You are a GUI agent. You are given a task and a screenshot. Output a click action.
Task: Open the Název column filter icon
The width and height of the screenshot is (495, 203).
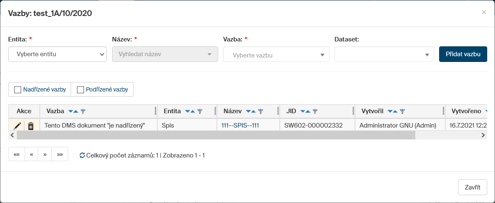[x=260, y=111]
